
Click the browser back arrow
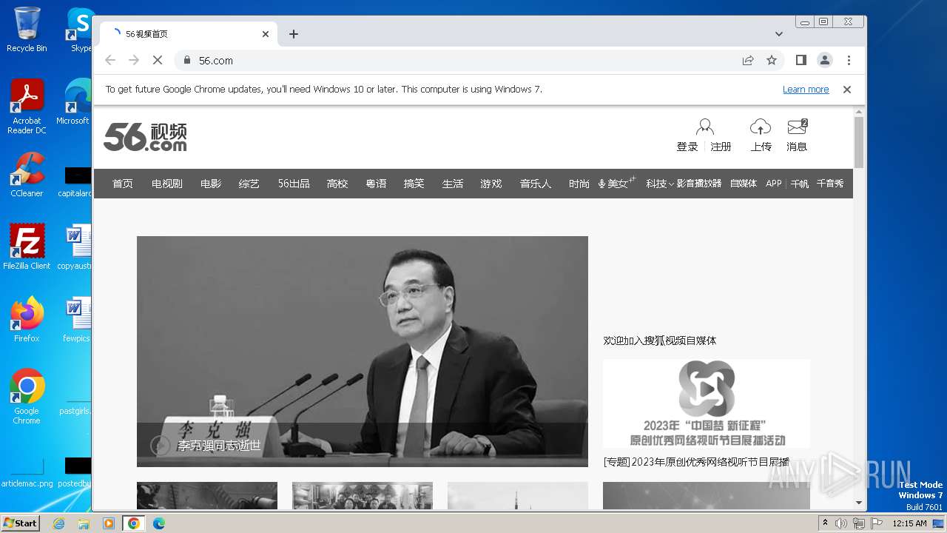[110, 60]
